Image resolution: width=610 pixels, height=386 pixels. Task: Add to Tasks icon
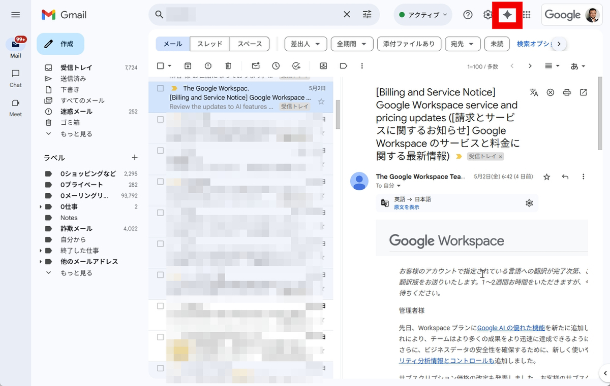pyautogui.click(x=296, y=66)
